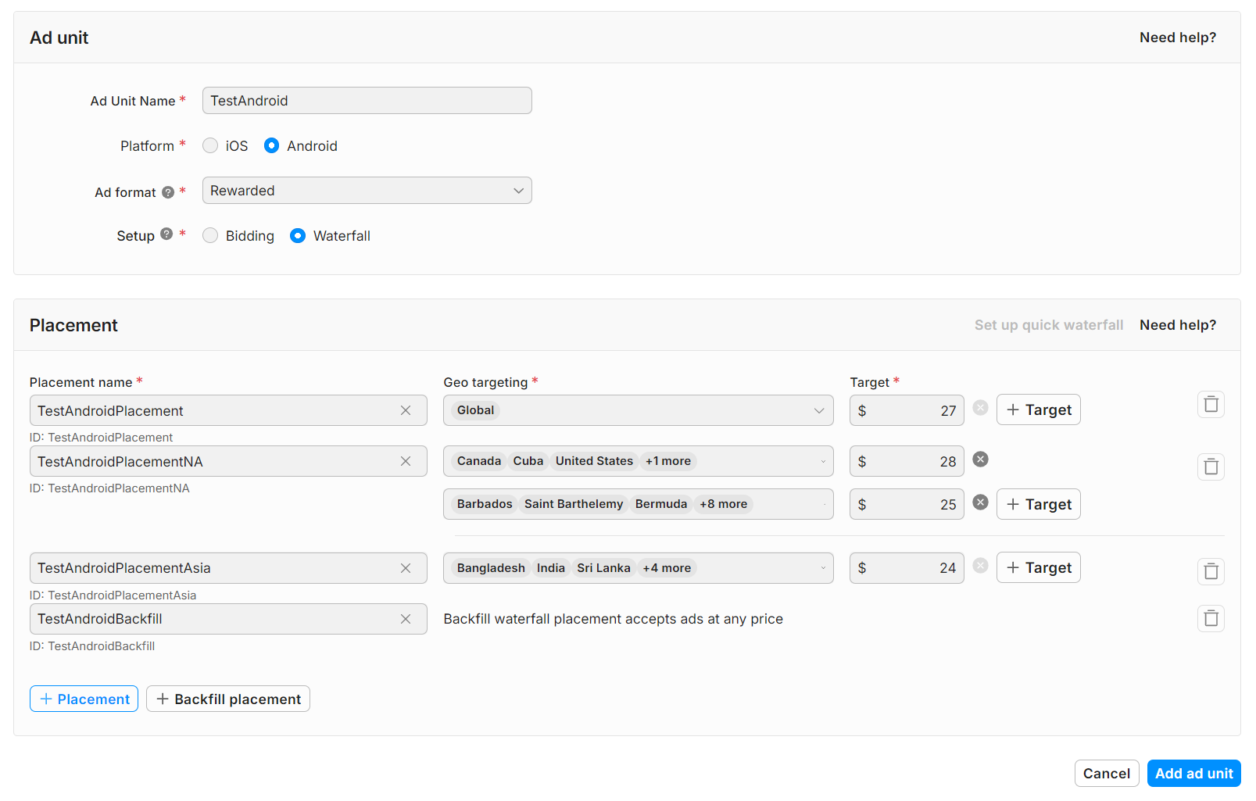1256x801 pixels.
Task: Remove the $28 target with X icon
Action: 980,460
